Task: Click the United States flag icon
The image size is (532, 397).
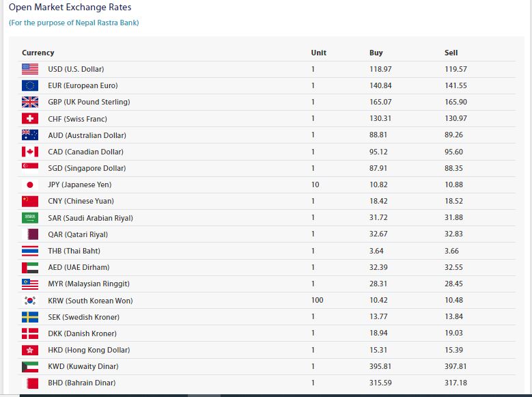Action: tap(30, 69)
